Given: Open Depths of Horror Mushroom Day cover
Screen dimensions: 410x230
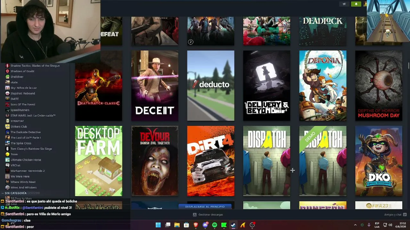Looking at the screenshot, I should tap(379, 86).
